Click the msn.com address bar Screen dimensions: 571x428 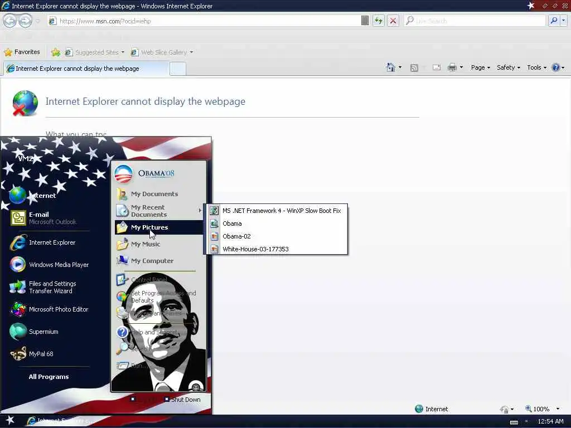(x=204, y=21)
